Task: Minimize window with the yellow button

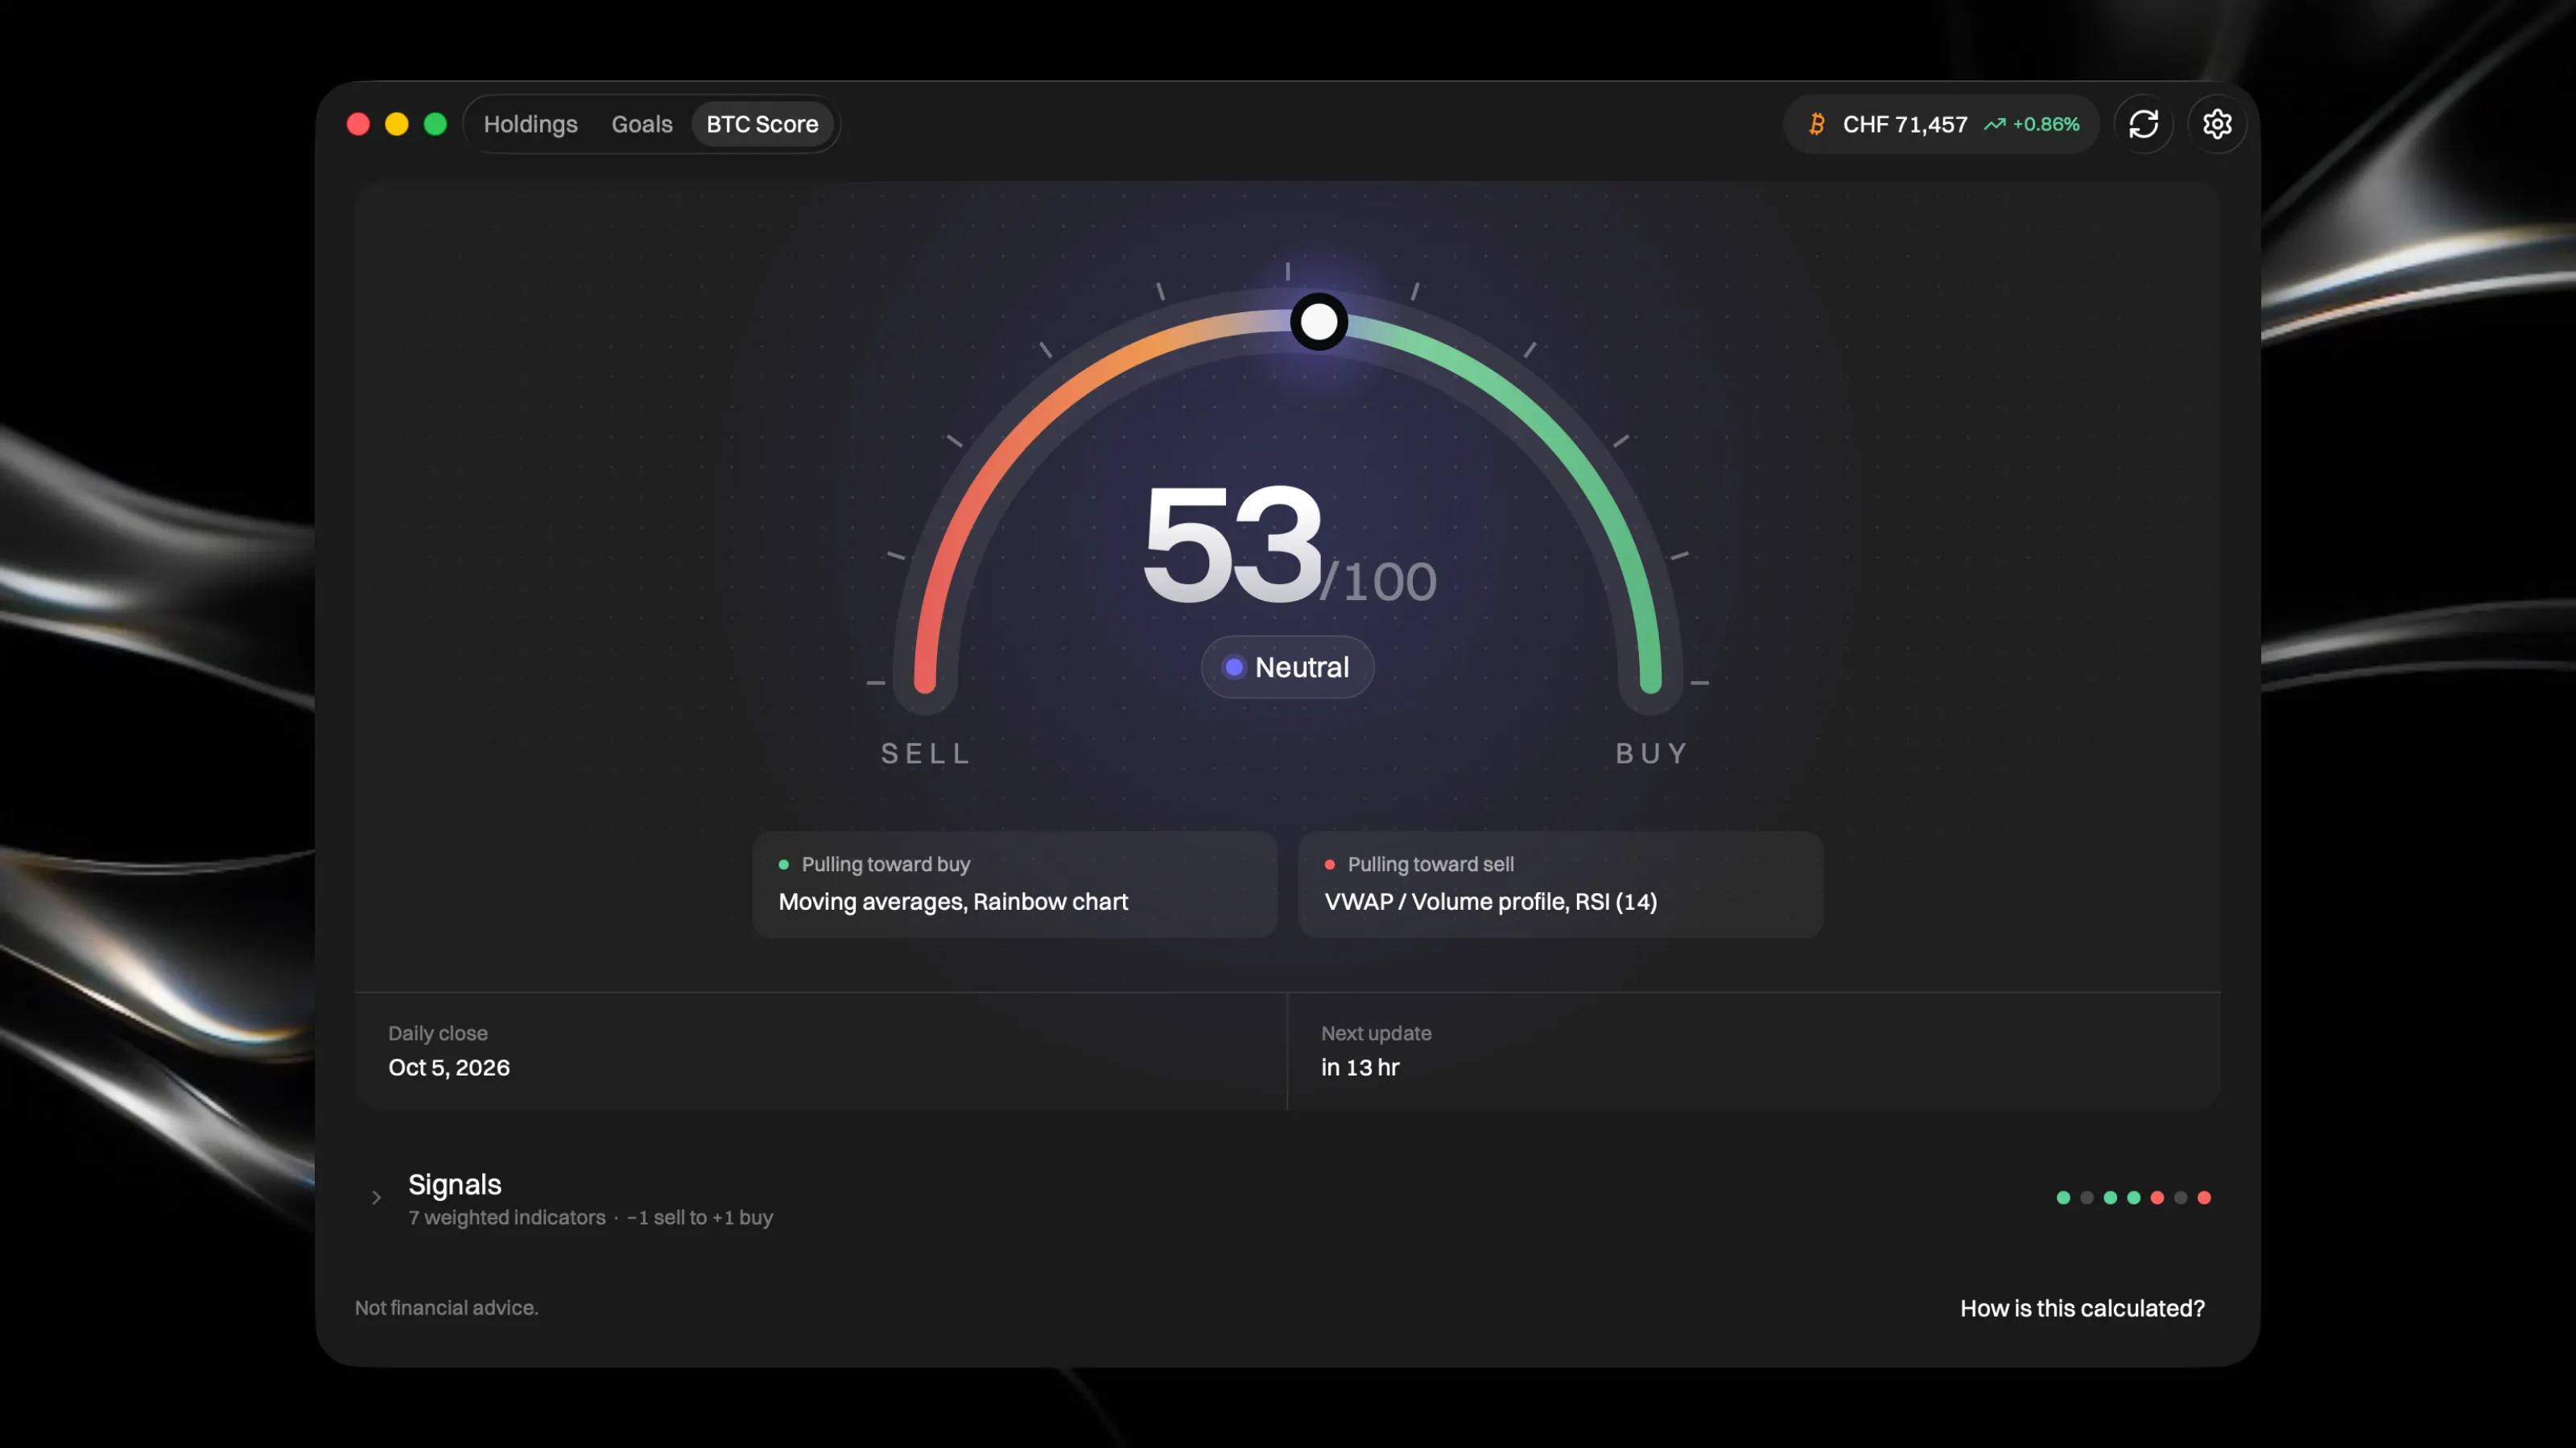Action: point(397,124)
